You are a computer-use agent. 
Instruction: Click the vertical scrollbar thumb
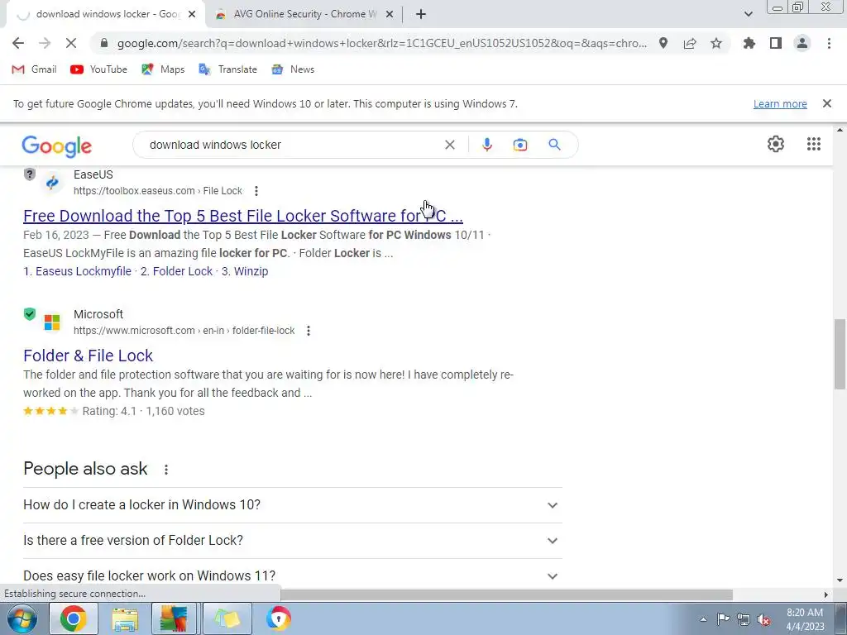[840, 354]
